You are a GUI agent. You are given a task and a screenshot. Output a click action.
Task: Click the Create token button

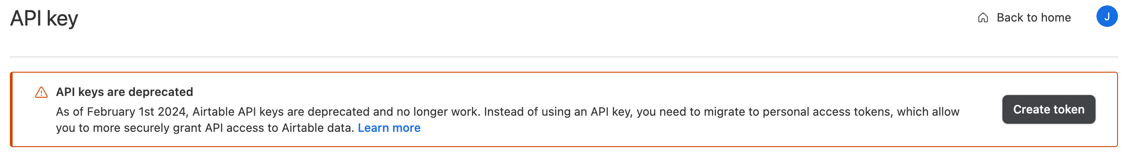click(x=1049, y=109)
